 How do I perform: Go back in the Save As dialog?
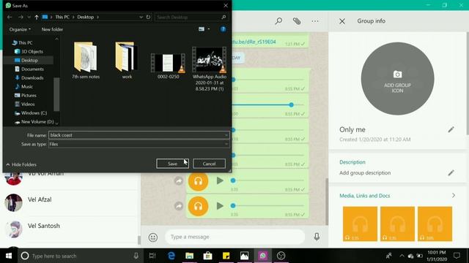tap(10, 17)
